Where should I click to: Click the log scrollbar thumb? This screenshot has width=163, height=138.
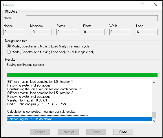[154, 115]
